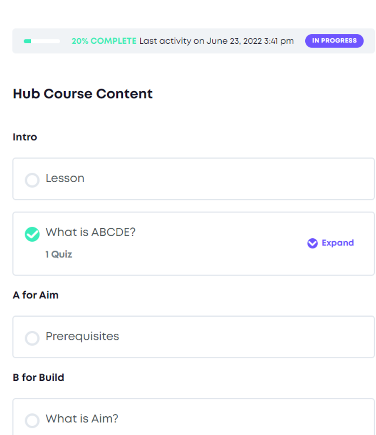
Task: Click the status circle beside What is Aim?
Action: [32, 420]
